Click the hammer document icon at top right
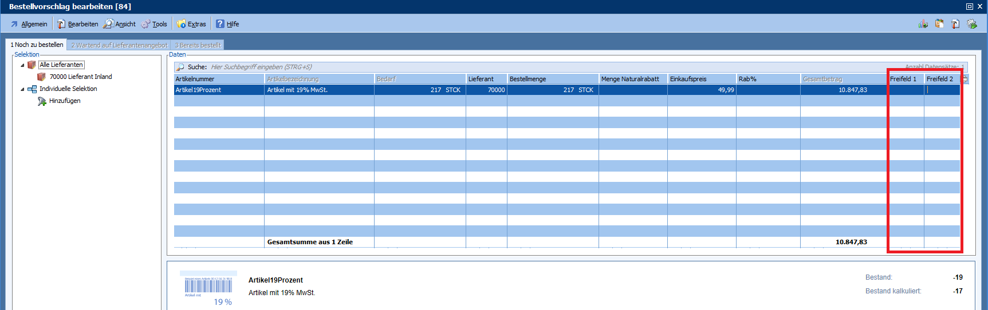Screen dimensions: 988x310 click(x=955, y=24)
